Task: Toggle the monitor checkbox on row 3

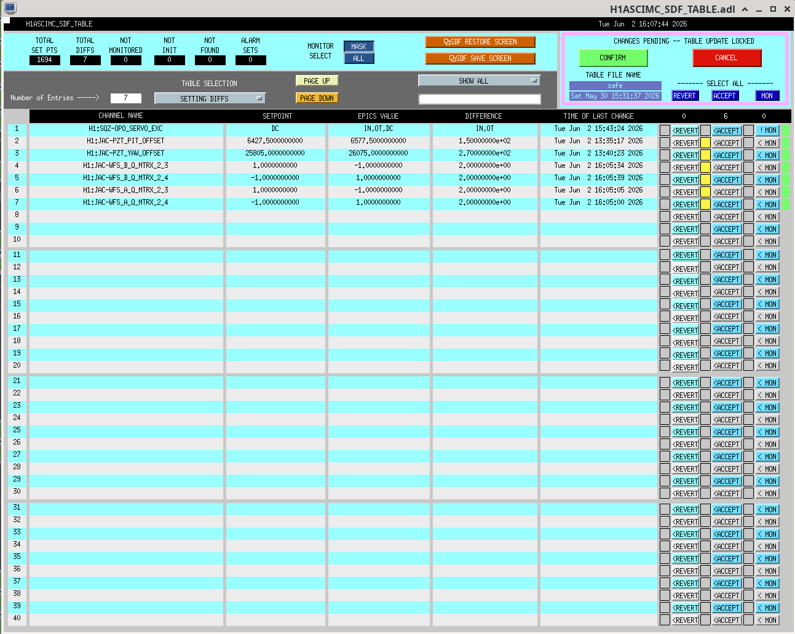Action: [748, 155]
